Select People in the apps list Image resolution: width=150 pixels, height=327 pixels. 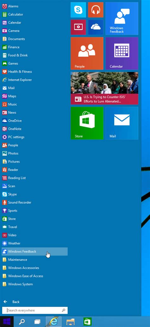point(34,145)
